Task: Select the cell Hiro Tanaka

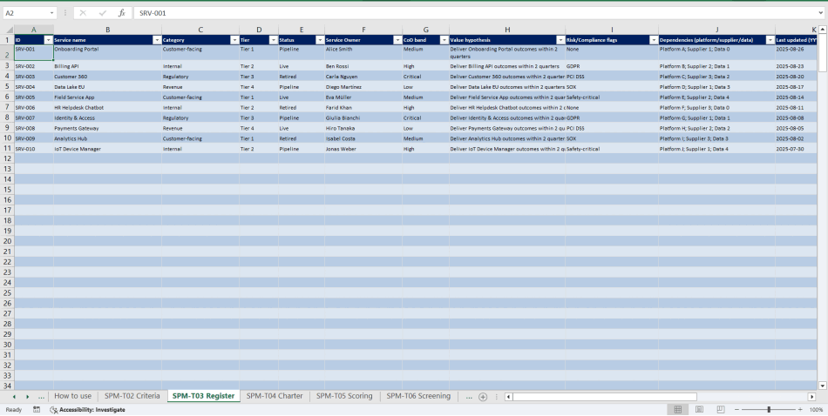Action: [x=363, y=128]
